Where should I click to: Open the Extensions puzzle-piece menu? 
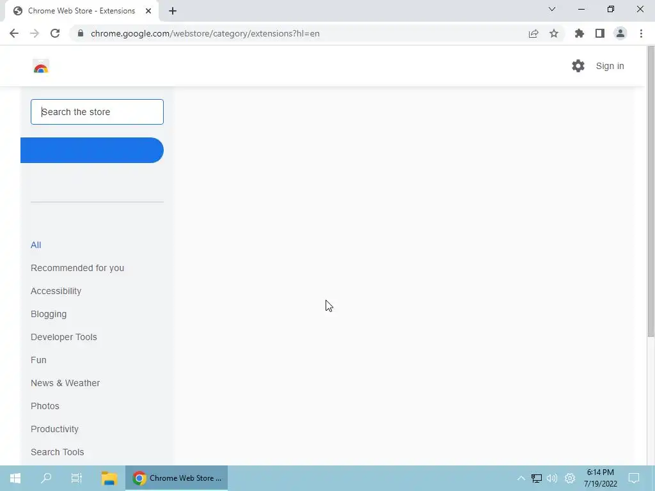[x=580, y=33]
